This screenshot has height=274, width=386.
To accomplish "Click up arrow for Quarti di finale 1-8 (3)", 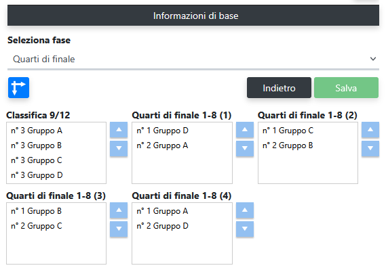I will point(119,210).
